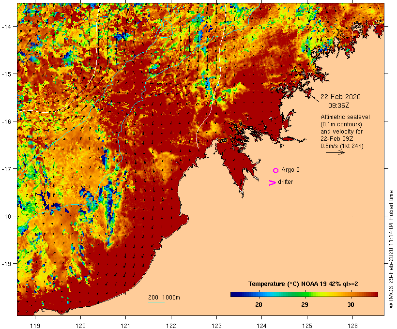Click the Temperature NOAA 19 colorbar title

click(x=303, y=284)
